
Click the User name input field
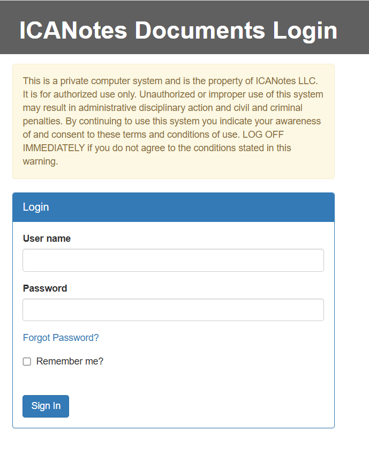(x=173, y=261)
